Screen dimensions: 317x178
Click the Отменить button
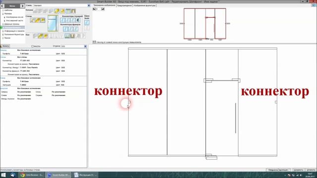[x=311, y=170]
